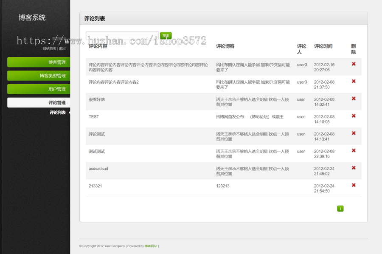Click the 删除 column header
The height and width of the screenshot is (254, 382).
click(354, 49)
